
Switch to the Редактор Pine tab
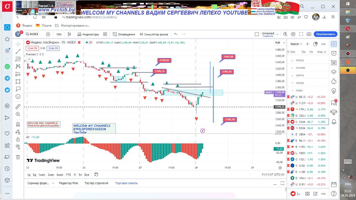[x=69, y=183]
